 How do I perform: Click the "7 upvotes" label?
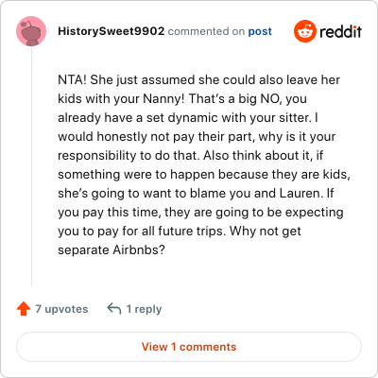coord(61,309)
